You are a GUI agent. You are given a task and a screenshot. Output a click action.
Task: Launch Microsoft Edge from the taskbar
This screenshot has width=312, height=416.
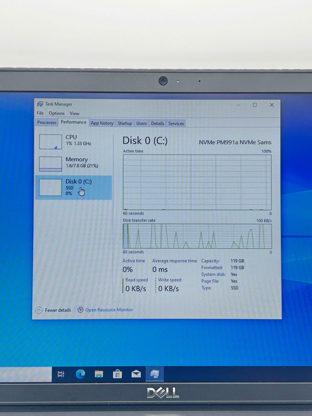tap(80, 374)
